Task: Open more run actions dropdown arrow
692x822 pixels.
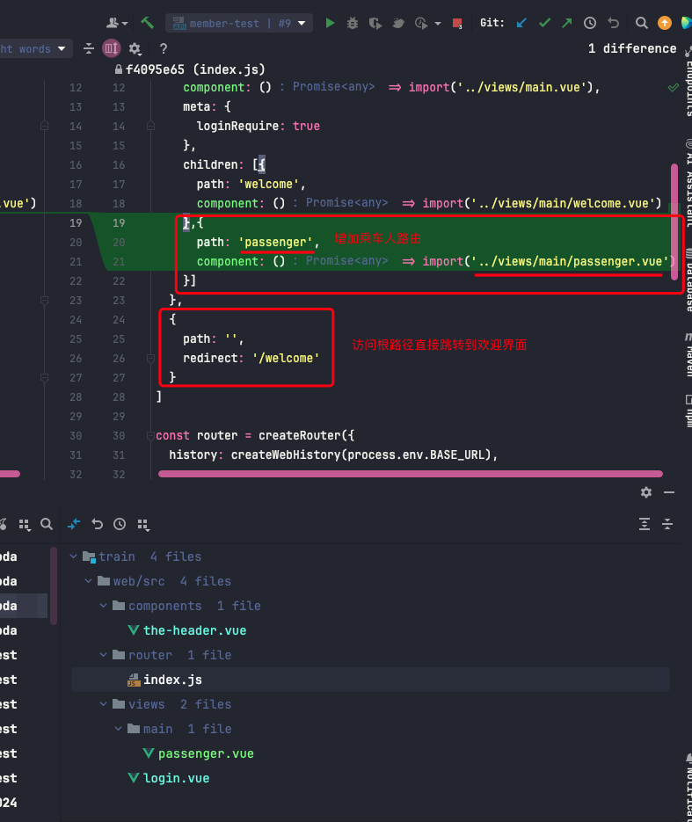Action: [438, 24]
